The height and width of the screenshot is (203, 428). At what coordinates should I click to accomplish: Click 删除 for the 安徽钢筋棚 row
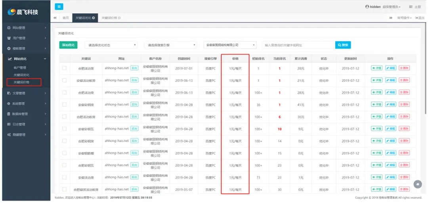point(404,153)
